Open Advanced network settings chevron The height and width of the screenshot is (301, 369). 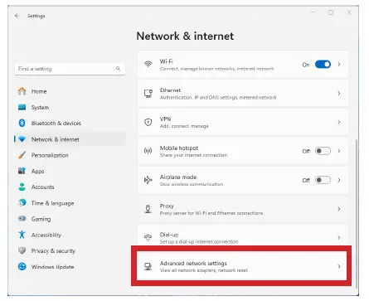tap(339, 266)
